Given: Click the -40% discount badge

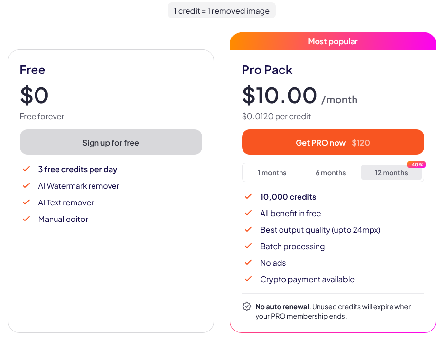Looking at the screenshot, I should tap(416, 165).
